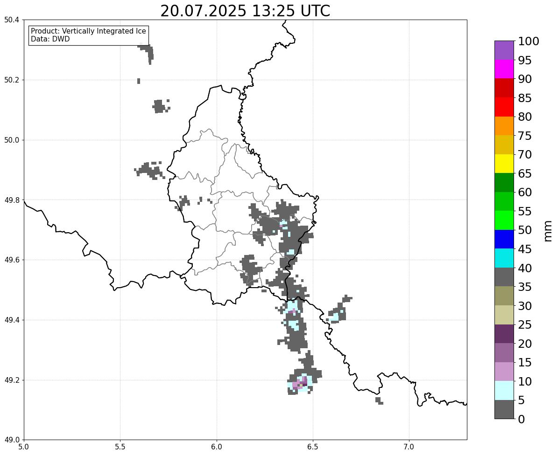Click the yellow 65-70 colorbar segment
This screenshot has height=455, width=557.
point(504,164)
